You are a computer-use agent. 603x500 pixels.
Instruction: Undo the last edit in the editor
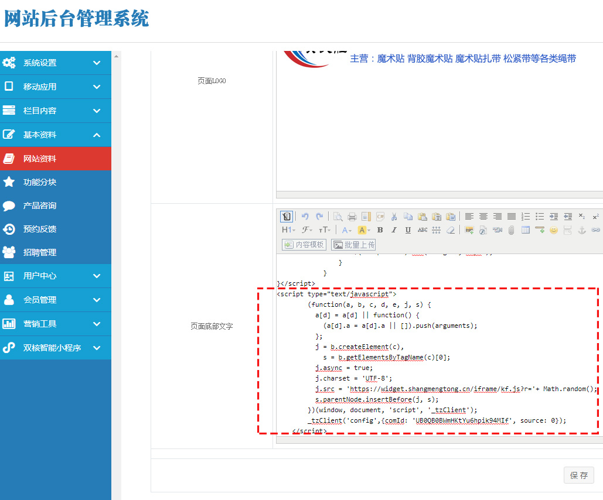305,217
